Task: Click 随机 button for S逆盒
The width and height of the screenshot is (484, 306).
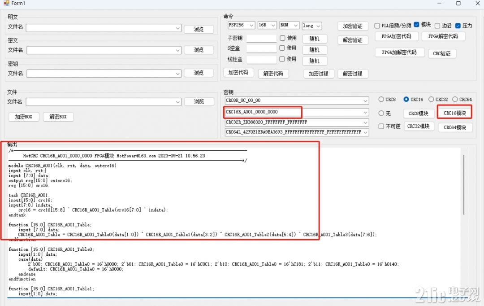Action: coord(314,50)
